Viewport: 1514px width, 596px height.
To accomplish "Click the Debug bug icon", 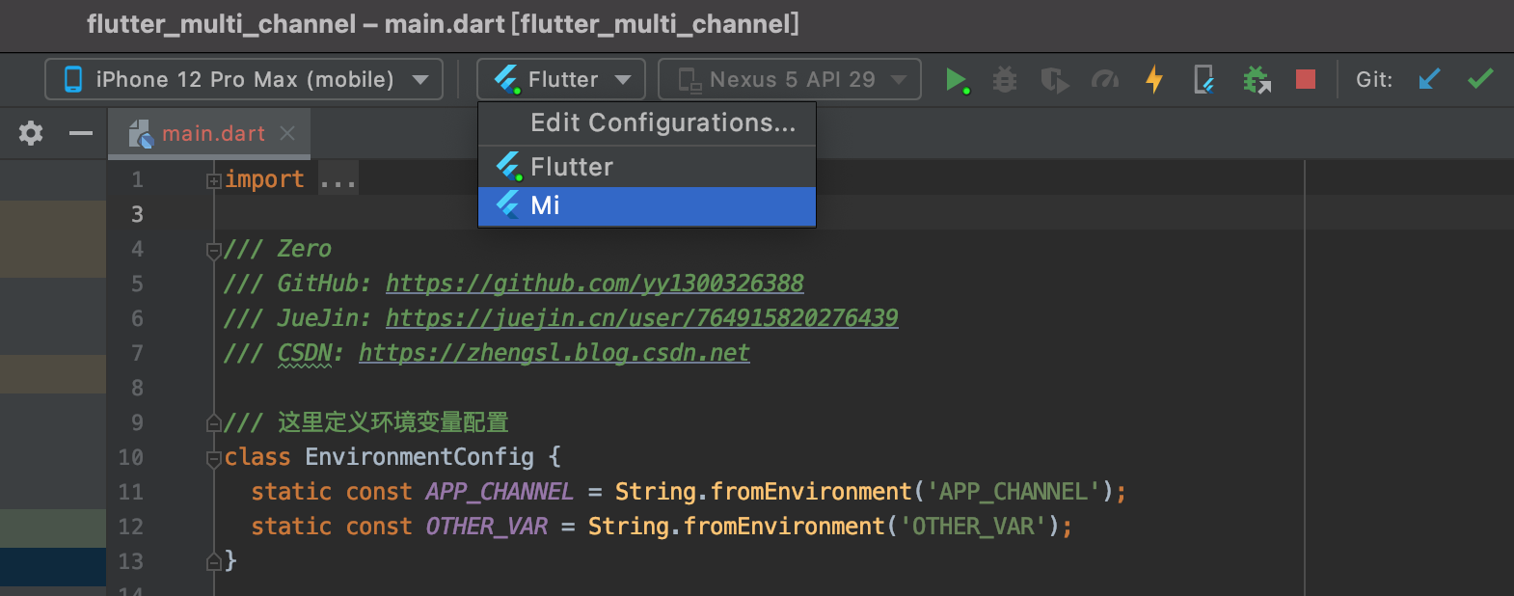I will 1005,79.
